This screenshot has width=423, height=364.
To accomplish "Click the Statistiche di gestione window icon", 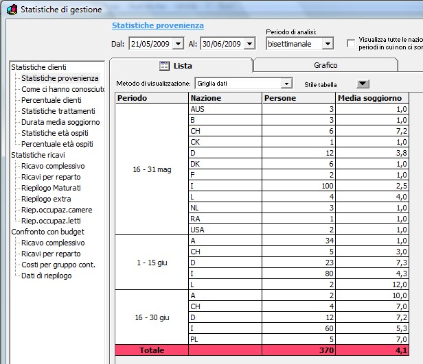I will [x=12, y=10].
